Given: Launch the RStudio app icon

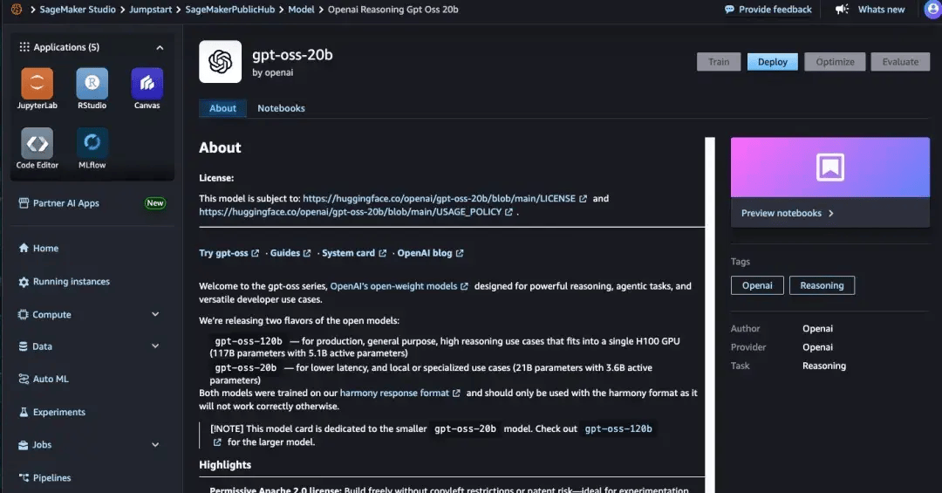Looking at the screenshot, I should point(92,85).
